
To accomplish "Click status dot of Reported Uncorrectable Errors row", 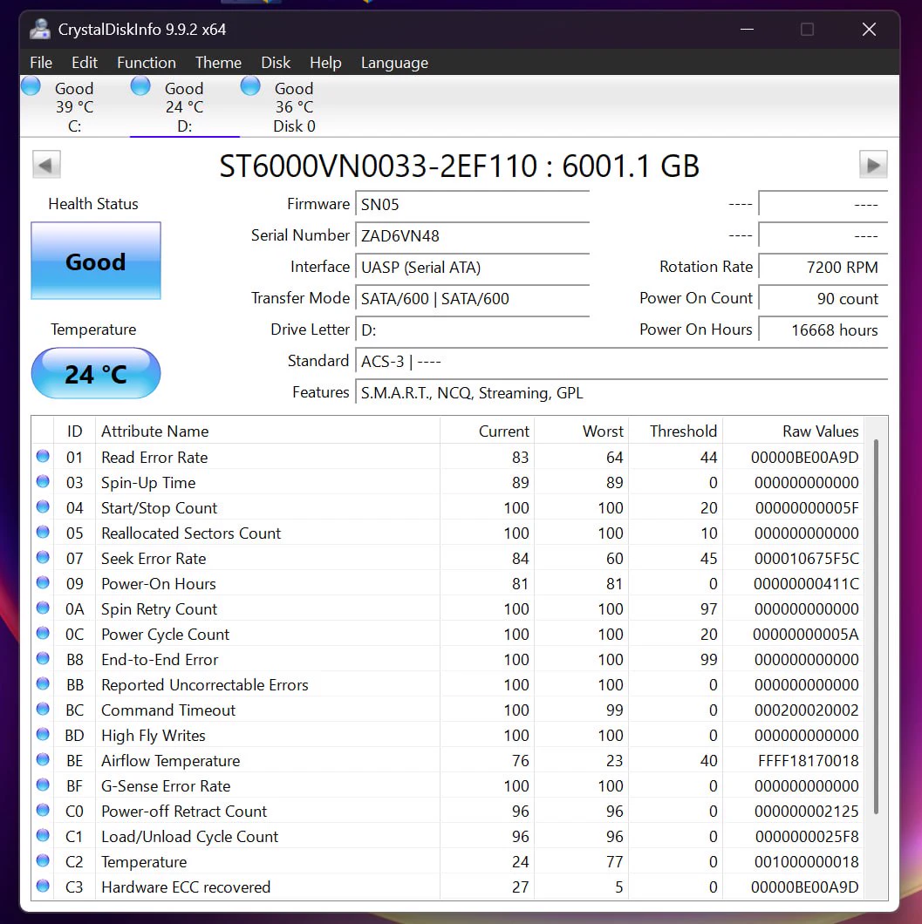I will click(x=43, y=683).
